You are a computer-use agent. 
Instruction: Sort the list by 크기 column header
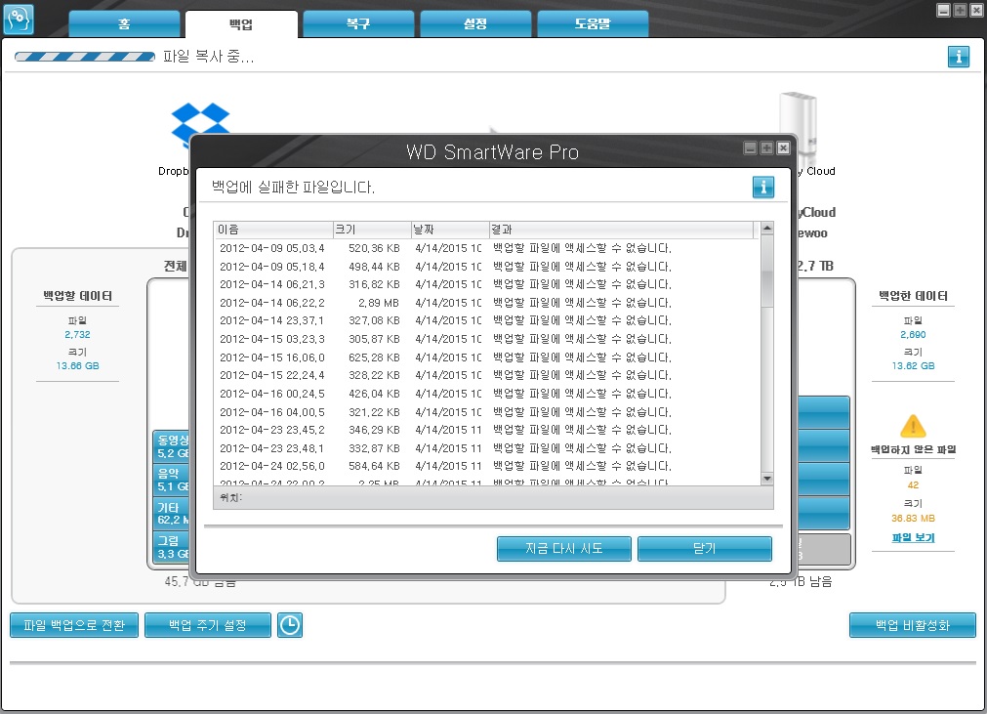click(371, 230)
